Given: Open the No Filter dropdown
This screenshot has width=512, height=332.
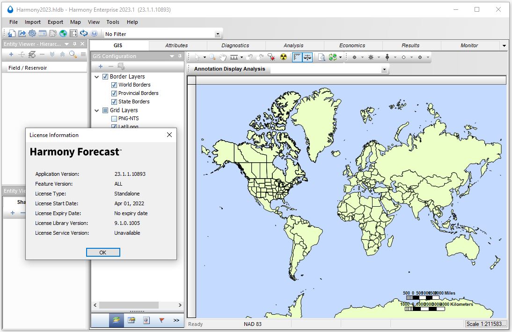Looking at the screenshot, I should point(217,34).
